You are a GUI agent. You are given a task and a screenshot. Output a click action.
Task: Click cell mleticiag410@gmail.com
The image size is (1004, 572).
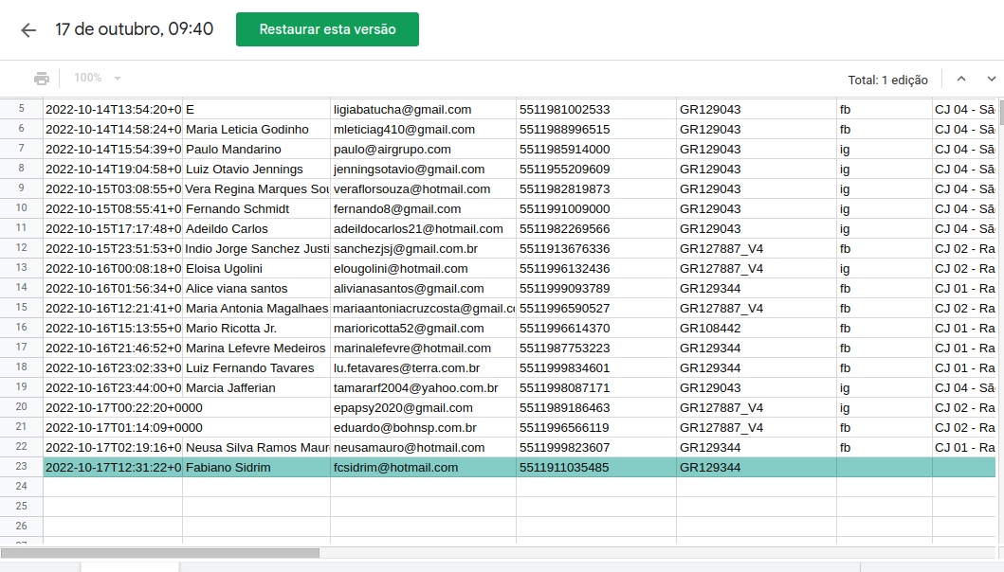pyautogui.click(x=423, y=129)
